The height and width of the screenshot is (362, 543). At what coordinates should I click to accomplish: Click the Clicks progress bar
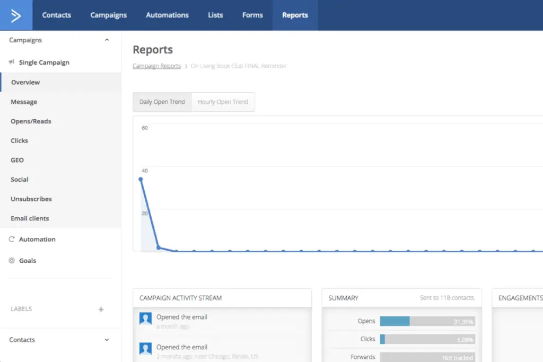click(x=427, y=339)
